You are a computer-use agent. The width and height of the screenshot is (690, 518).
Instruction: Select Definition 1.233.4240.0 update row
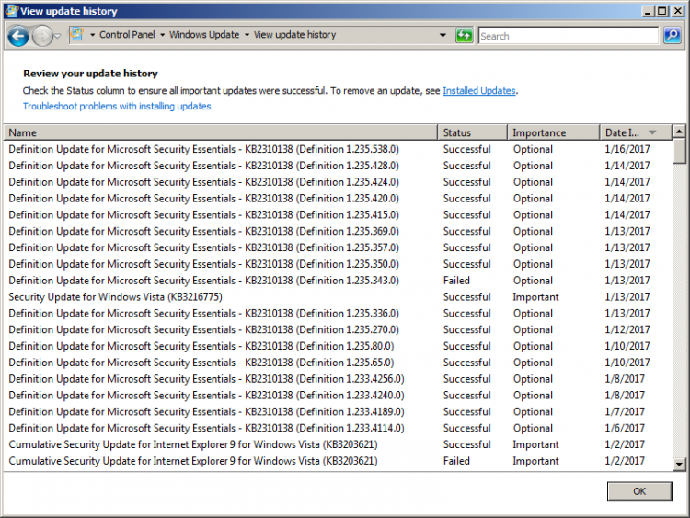pos(338,396)
